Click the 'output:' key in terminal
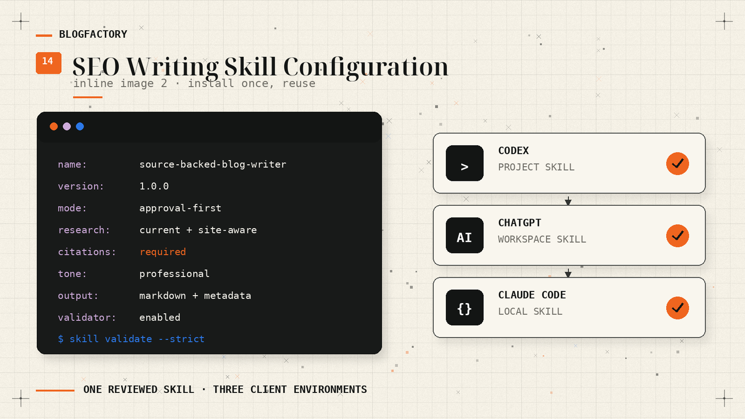745x419 pixels. 78,296
